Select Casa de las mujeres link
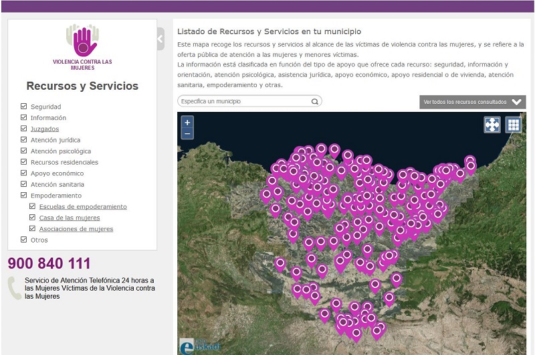Screen dimensions: 535x355 pos(70,218)
